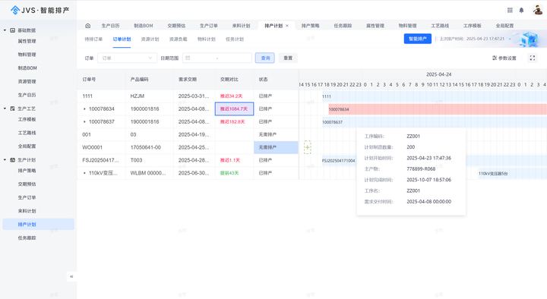
Task: Close the 排产计划 tab
Action: pos(287,26)
